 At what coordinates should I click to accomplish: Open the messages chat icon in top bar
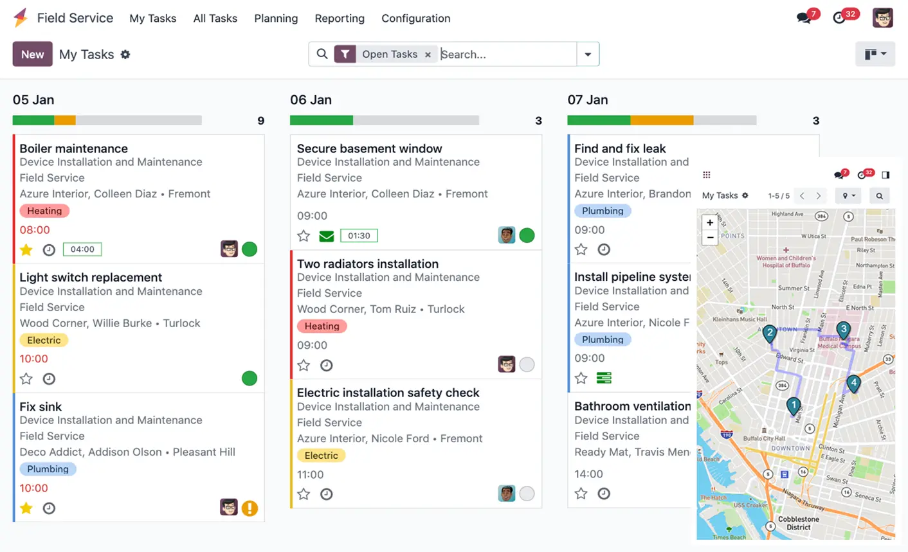pyautogui.click(x=804, y=18)
